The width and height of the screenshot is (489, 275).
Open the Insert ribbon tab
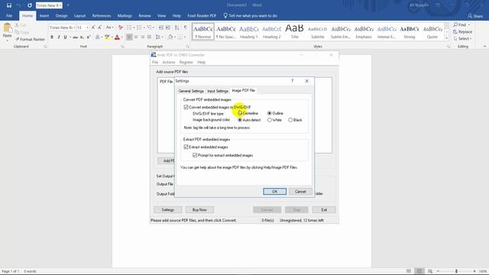tap(44, 15)
